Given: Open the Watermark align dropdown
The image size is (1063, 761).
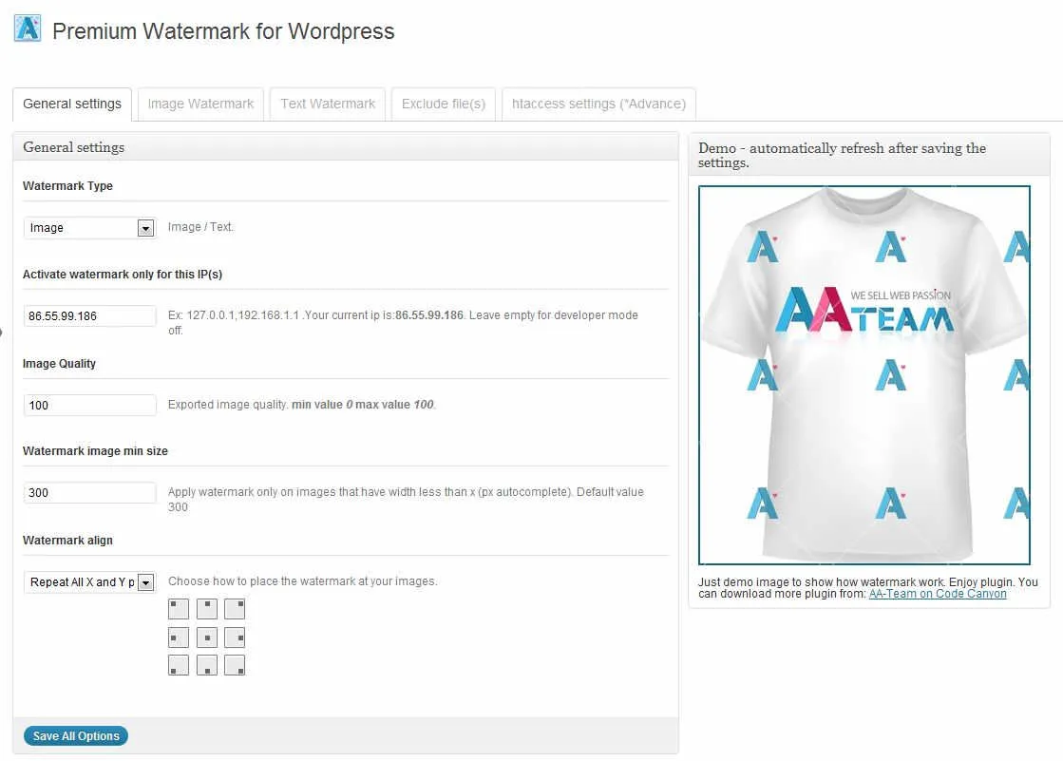Looking at the screenshot, I should [x=89, y=582].
